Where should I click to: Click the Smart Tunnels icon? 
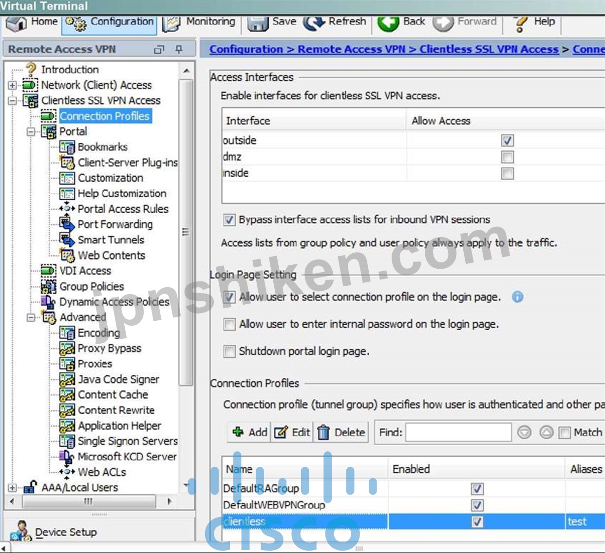67,240
